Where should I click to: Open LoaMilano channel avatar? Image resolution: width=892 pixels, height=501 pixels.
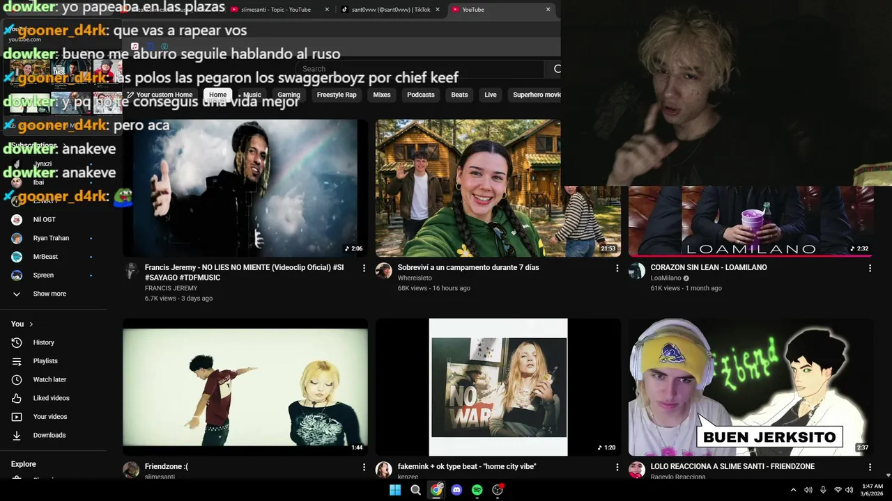click(637, 271)
